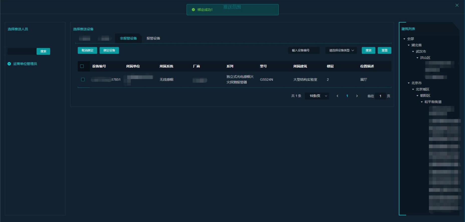
Task: Click the 独立式光电感烟火灾探测报警器 series cell
Action: 240,79
